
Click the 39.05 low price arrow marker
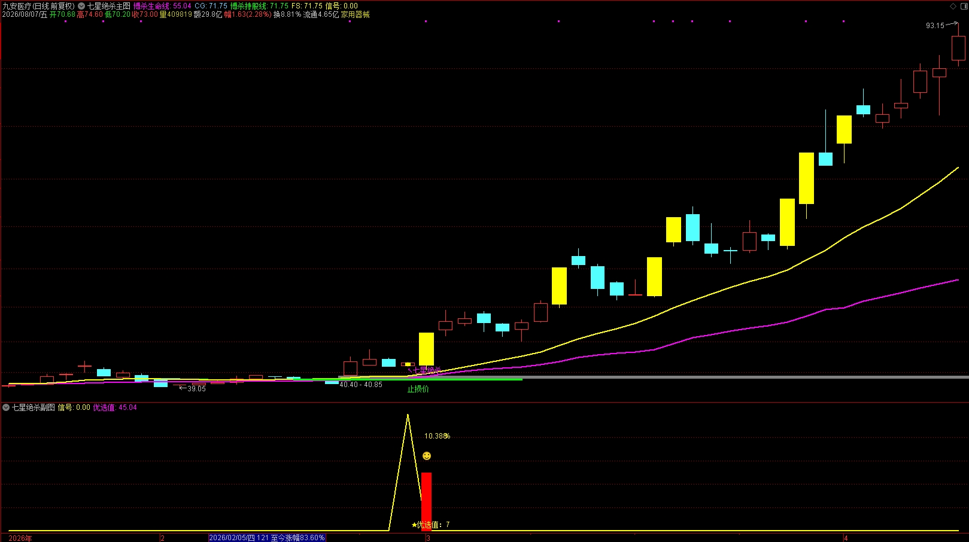pos(192,388)
